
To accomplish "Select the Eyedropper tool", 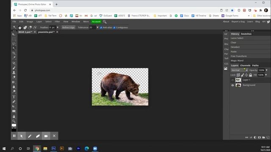I will [x=14, y=58].
